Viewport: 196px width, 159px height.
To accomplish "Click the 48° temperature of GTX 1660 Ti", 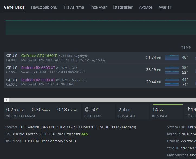I will pyautogui.click(x=185, y=57).
